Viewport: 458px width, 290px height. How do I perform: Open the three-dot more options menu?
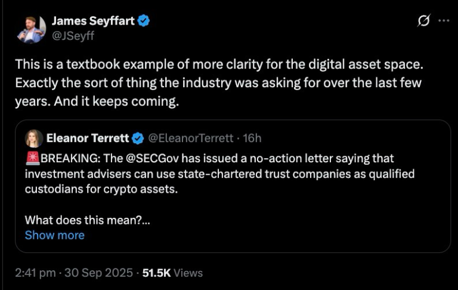pyautogui.click(x=444, y=21)
